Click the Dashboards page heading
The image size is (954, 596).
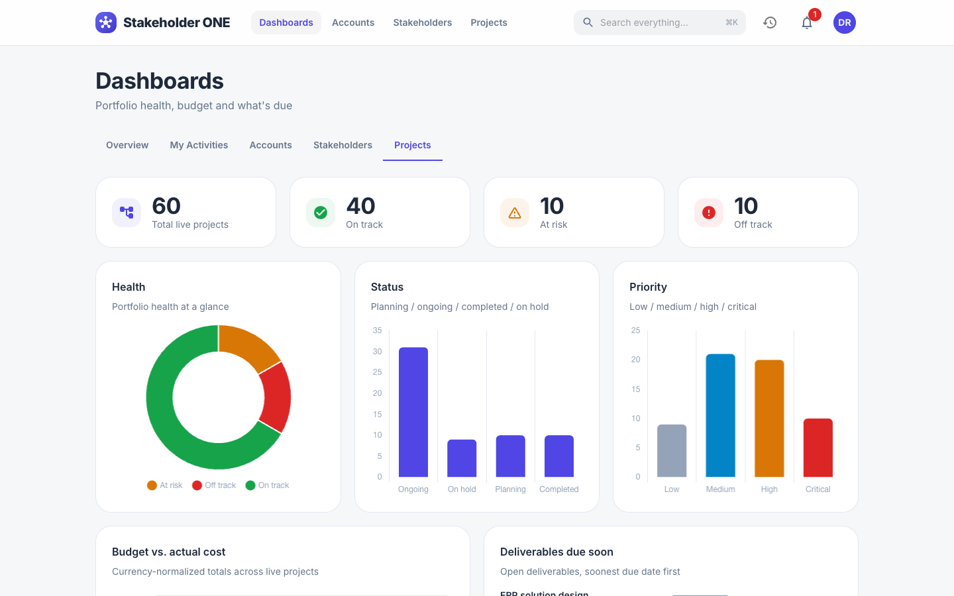[160, 81]
